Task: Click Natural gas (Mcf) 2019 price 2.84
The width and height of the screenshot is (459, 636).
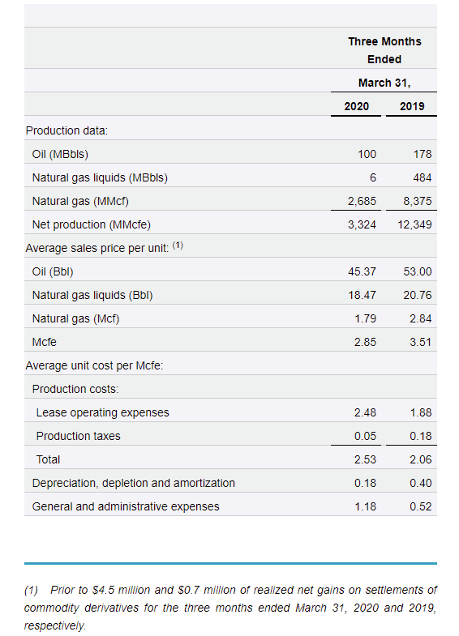Action: (420, 319)
